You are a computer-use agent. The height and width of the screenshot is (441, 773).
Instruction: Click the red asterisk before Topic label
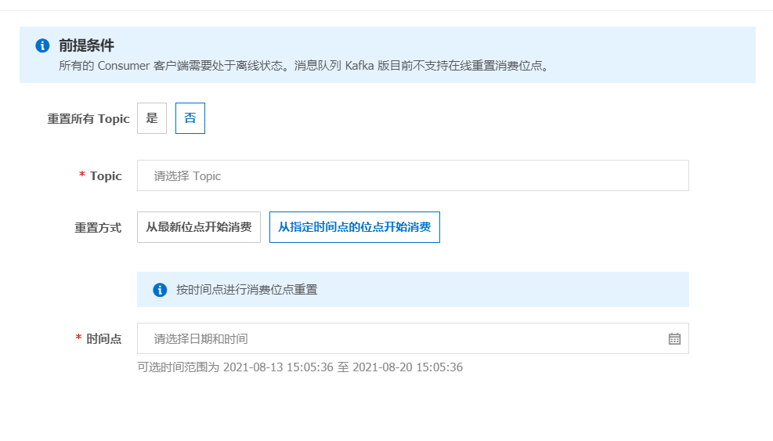pos(82,176)
